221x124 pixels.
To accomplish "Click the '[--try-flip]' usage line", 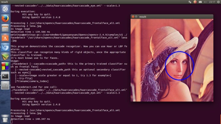I will click(x=24, y=78).
